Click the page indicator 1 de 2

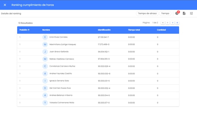click(x=155, y=23)
